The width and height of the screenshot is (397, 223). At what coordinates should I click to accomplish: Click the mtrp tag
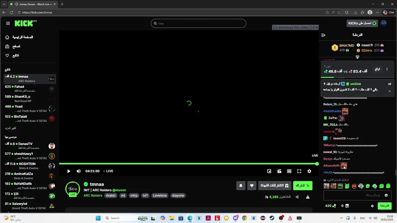pyautogui.click(x=134, y=195)
